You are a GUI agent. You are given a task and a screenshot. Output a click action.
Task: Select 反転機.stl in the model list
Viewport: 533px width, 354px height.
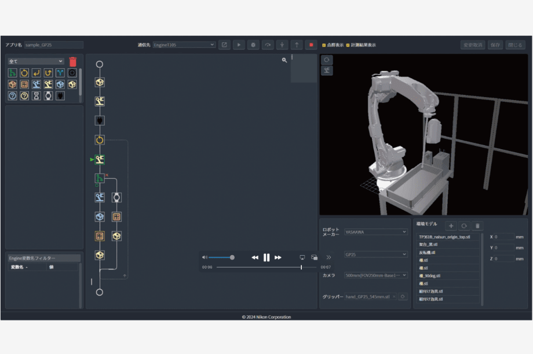tap(448, 252)
